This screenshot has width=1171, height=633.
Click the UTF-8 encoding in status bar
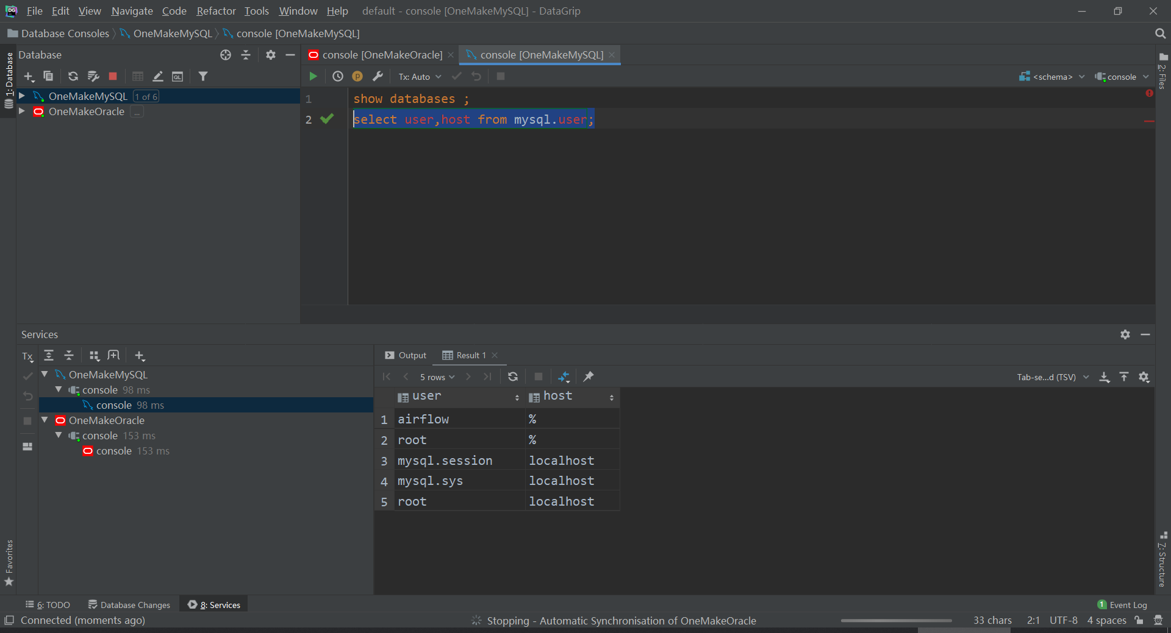[x=1063, y=620]
